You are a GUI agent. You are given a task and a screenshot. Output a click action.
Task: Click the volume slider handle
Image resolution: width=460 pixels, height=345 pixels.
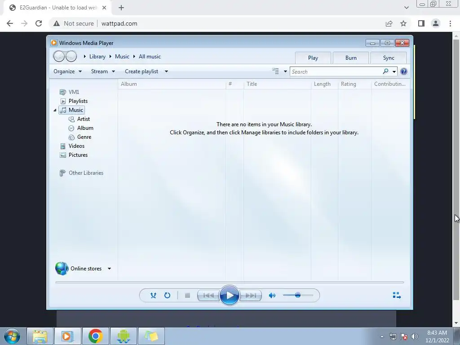pos(297,295)
